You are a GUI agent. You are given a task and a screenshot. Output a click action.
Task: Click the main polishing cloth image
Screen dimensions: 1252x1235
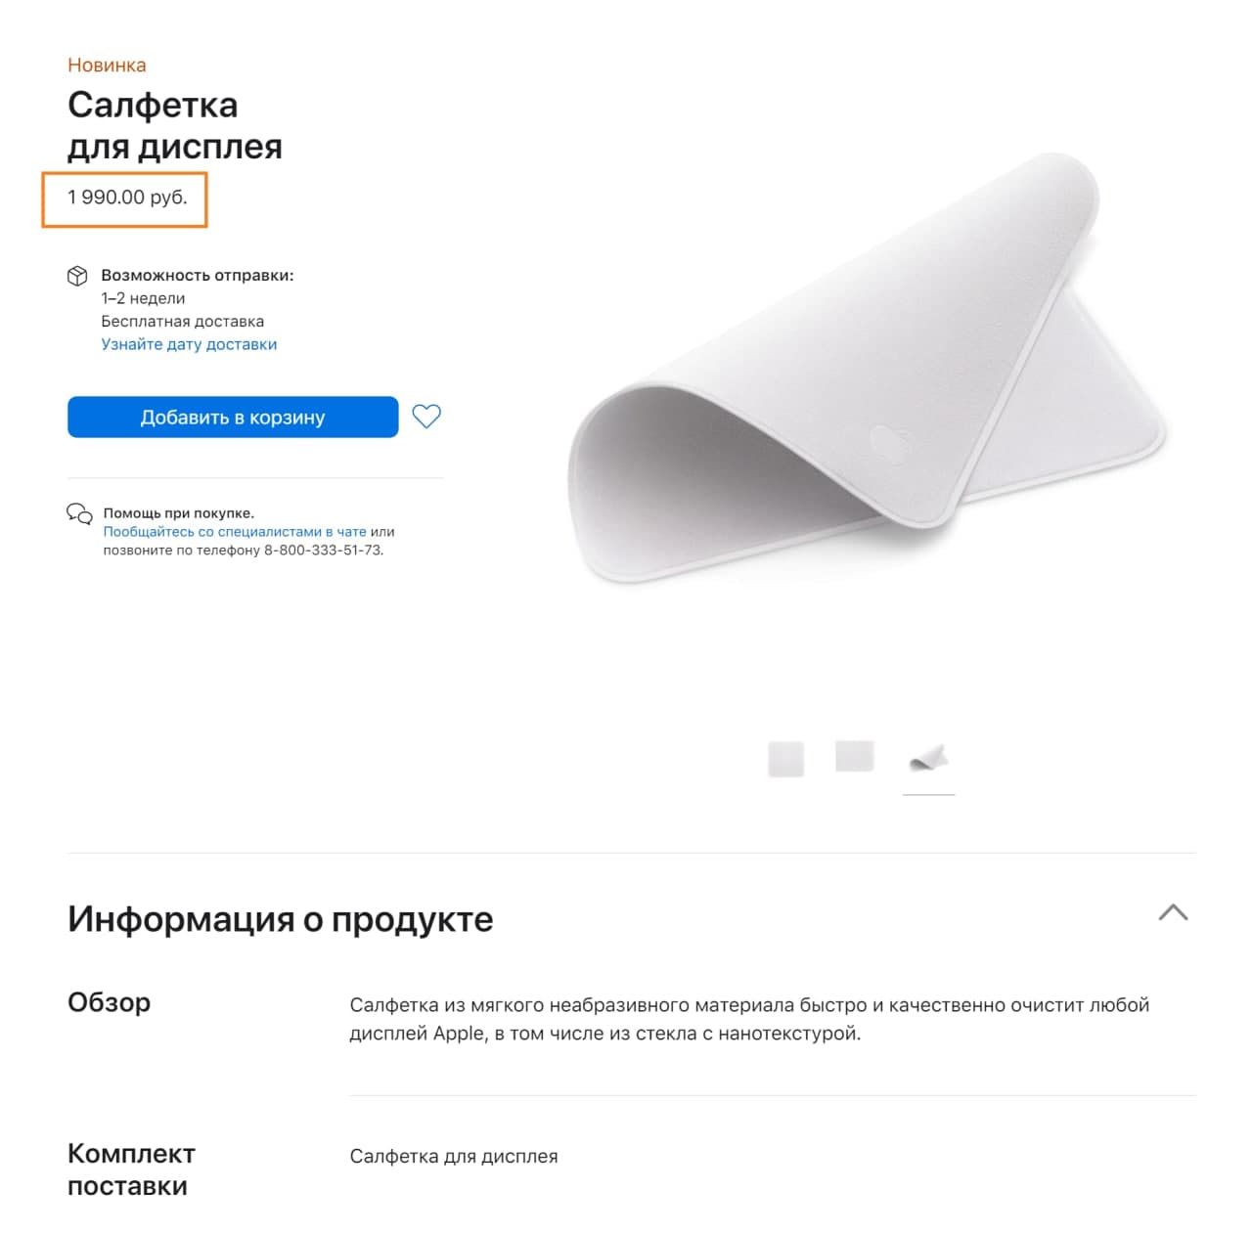point(868,369)
